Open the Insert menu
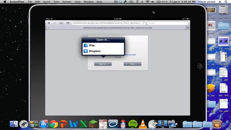The height and width of the screenshot is (130, 231). (x=47, y=2)
